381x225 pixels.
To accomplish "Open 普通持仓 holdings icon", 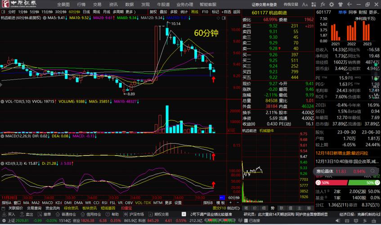I will point(58,214).
